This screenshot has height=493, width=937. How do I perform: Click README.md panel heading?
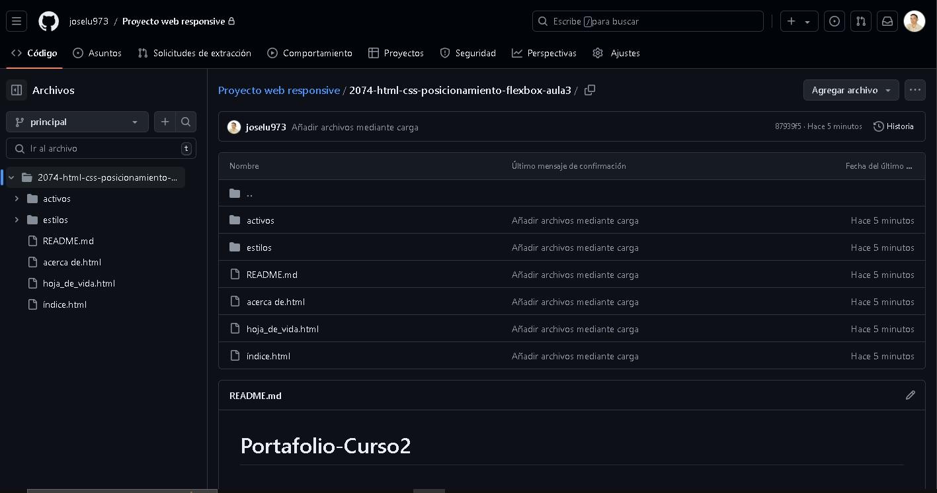click(x=255, y=396)
